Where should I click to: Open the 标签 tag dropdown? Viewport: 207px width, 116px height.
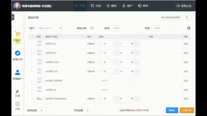[163, 28]
